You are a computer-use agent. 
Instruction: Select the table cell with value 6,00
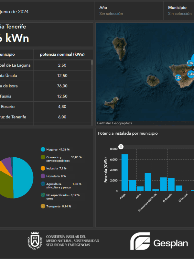click(62, 117)
